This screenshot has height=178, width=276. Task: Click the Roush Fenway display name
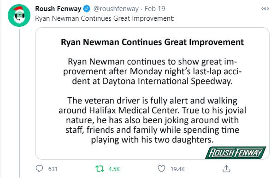click(58, 9)
